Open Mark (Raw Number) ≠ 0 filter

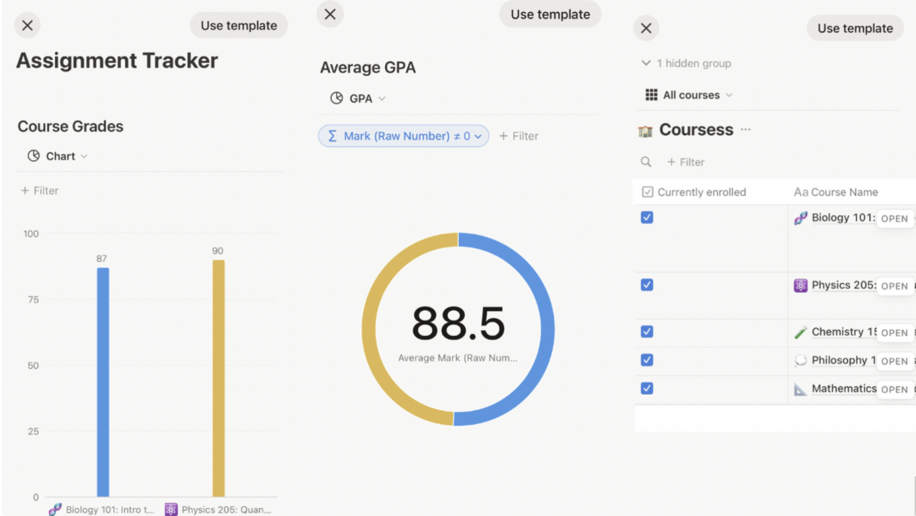[403, 136]
